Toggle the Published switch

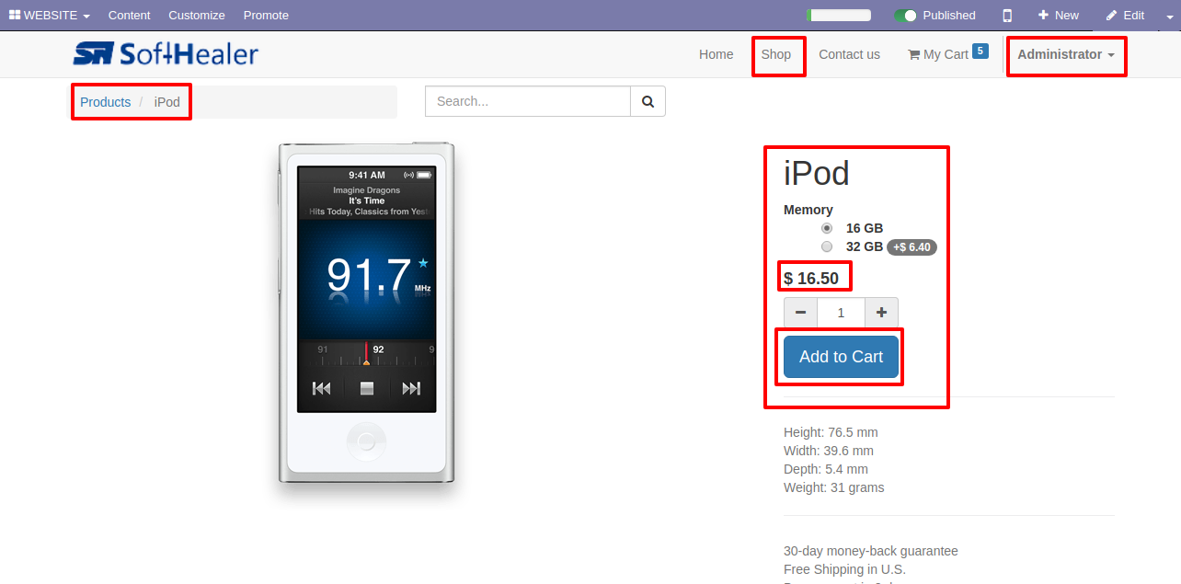906,15
